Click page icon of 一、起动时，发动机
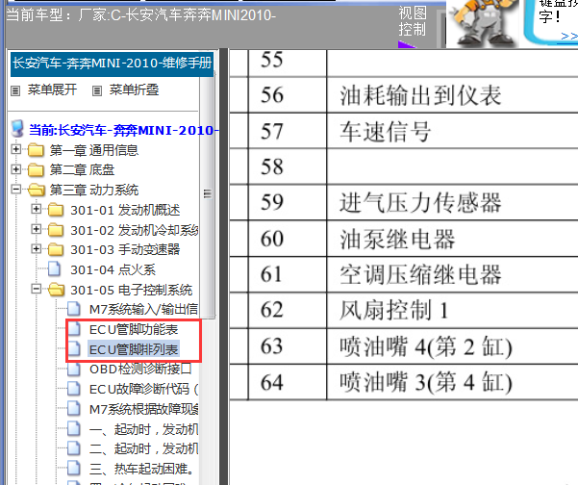Screen dimensions: 578x485 coord(74,428)
